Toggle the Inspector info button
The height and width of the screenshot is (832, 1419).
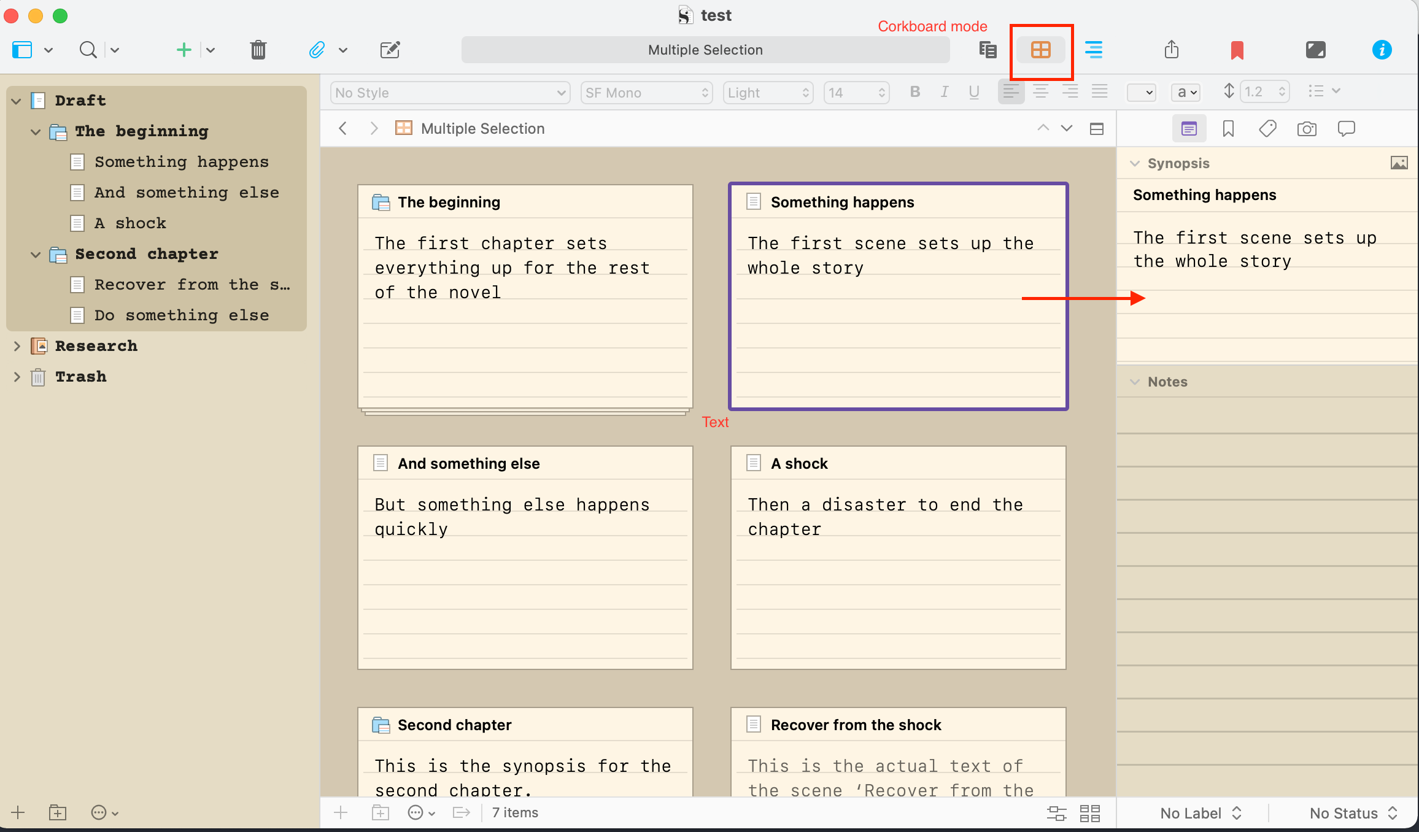(x=1382, y=50)
